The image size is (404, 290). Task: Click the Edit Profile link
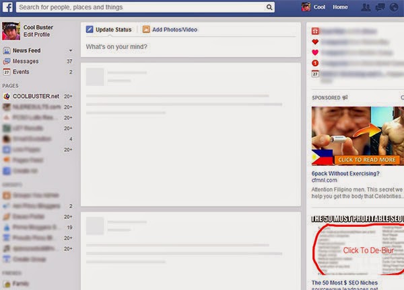tap(36, 34)
